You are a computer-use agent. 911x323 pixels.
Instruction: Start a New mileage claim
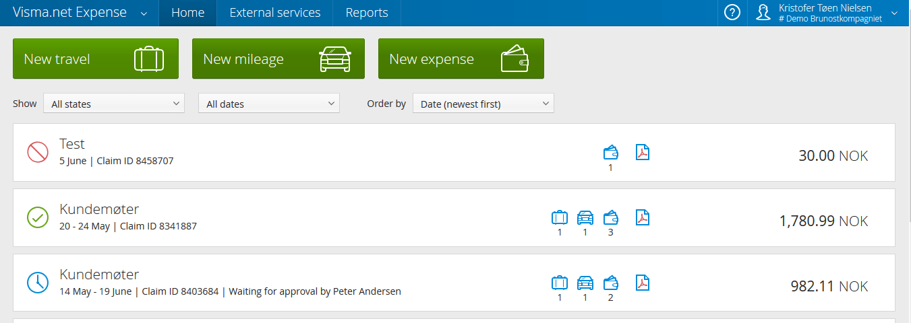[278, 59]
